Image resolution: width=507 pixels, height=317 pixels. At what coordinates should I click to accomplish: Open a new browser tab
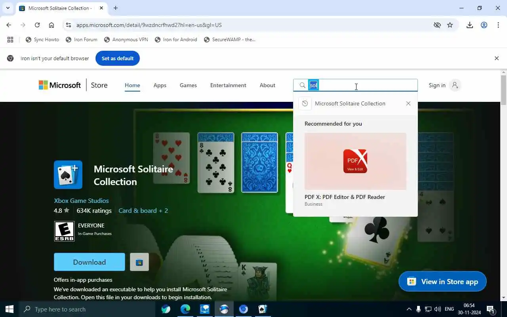pyautogui.click(x=116, y=8)
